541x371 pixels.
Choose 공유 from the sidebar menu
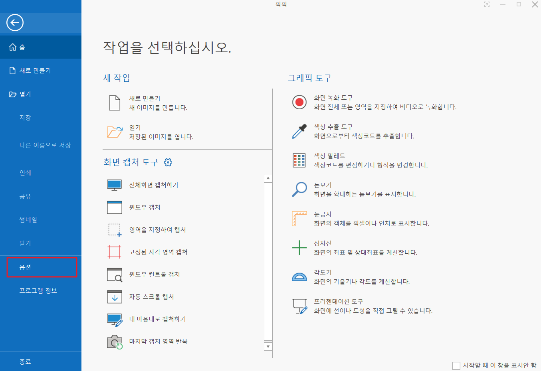(25, 196)
